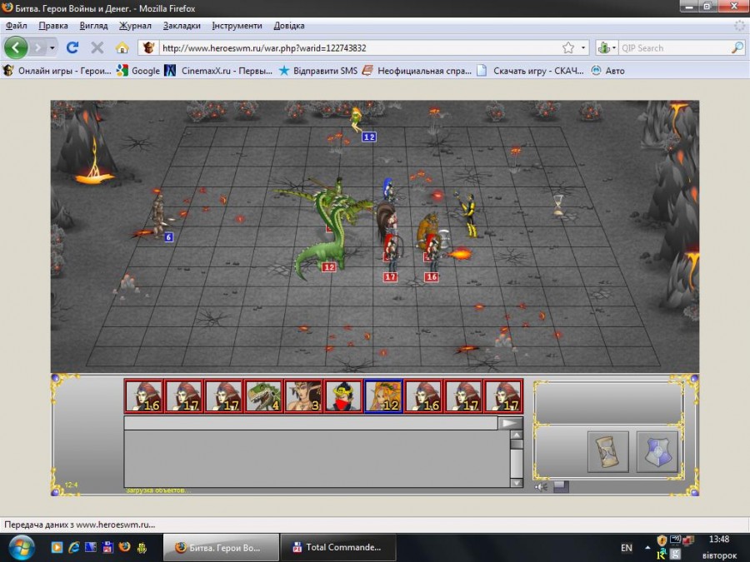
Task: Launch Internet Explorer from quick launch
Action: [x=74, y=547]
